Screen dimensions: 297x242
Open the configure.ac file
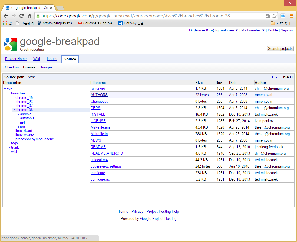(100, 179)
